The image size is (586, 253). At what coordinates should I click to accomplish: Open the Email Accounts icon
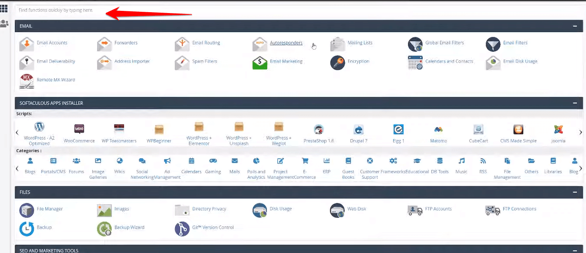click(x=27, y=43)
